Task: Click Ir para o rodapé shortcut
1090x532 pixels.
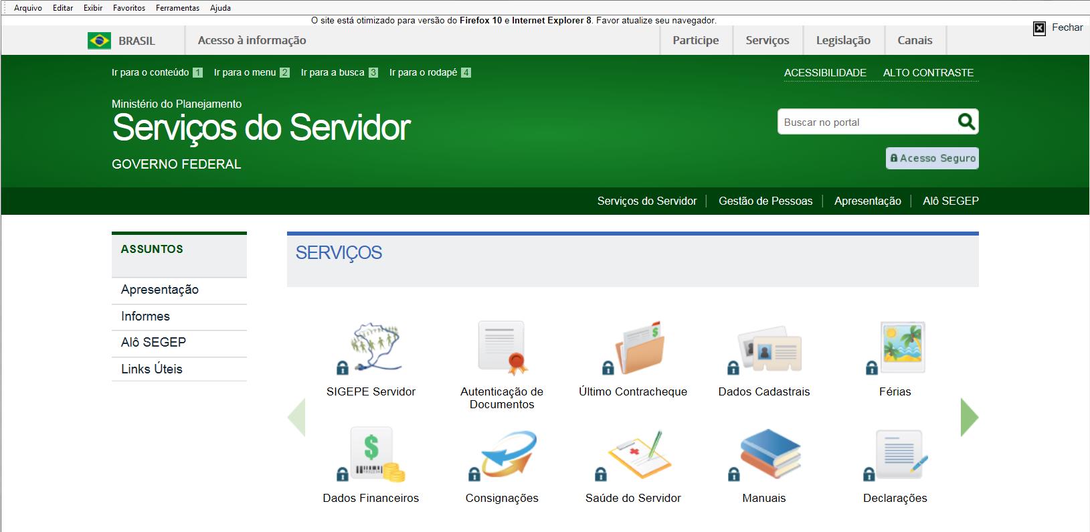Action: (x=430, y=72)
